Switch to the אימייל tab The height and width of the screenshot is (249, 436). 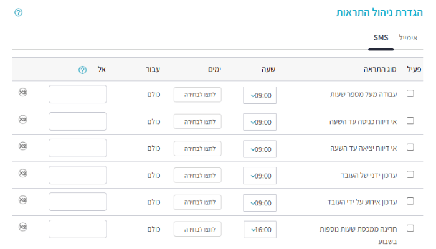pyautogui.click(x=409, y=38)
